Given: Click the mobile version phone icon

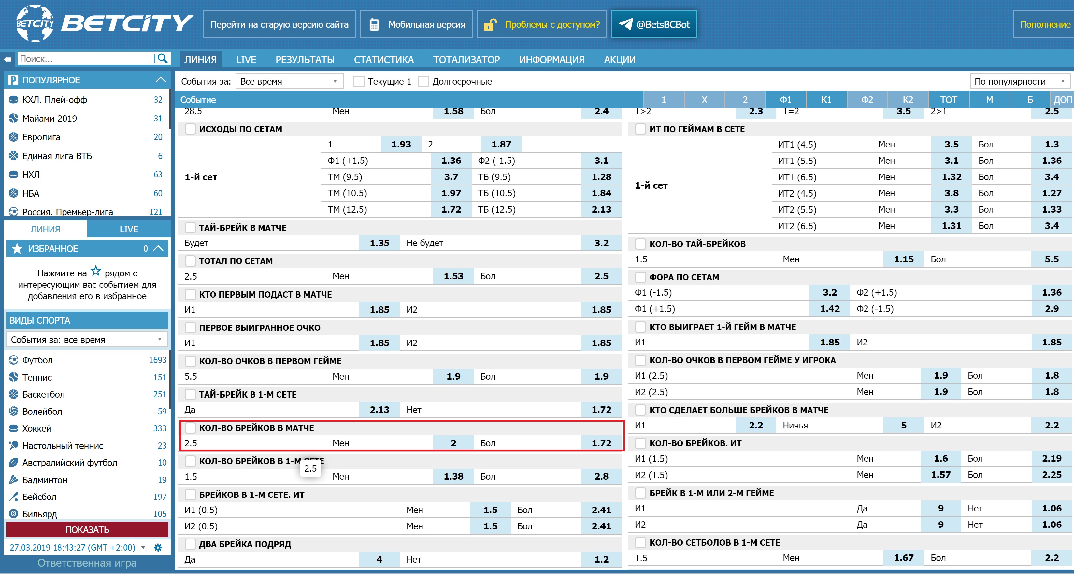Looking at the screenshot, I should 374,25.
